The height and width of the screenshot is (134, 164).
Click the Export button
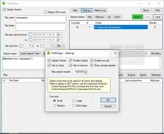coord(143,75)
